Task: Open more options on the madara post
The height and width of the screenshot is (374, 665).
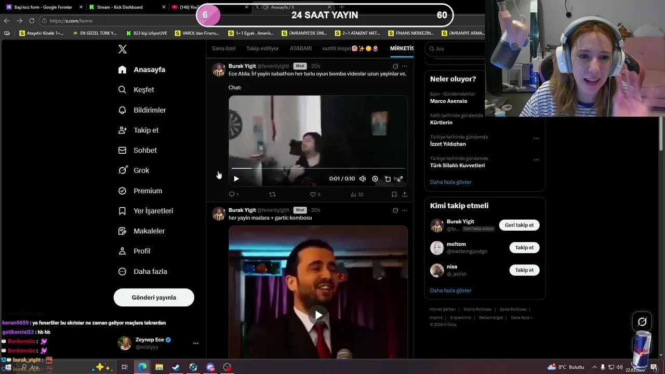Action: point(405,210)
